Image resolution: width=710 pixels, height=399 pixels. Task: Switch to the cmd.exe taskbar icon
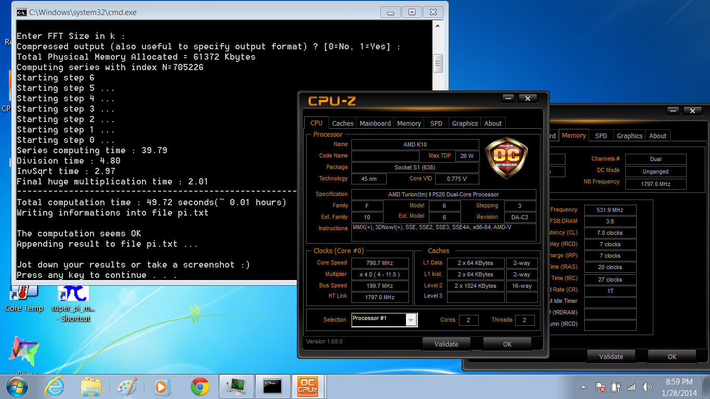(272, 387)
